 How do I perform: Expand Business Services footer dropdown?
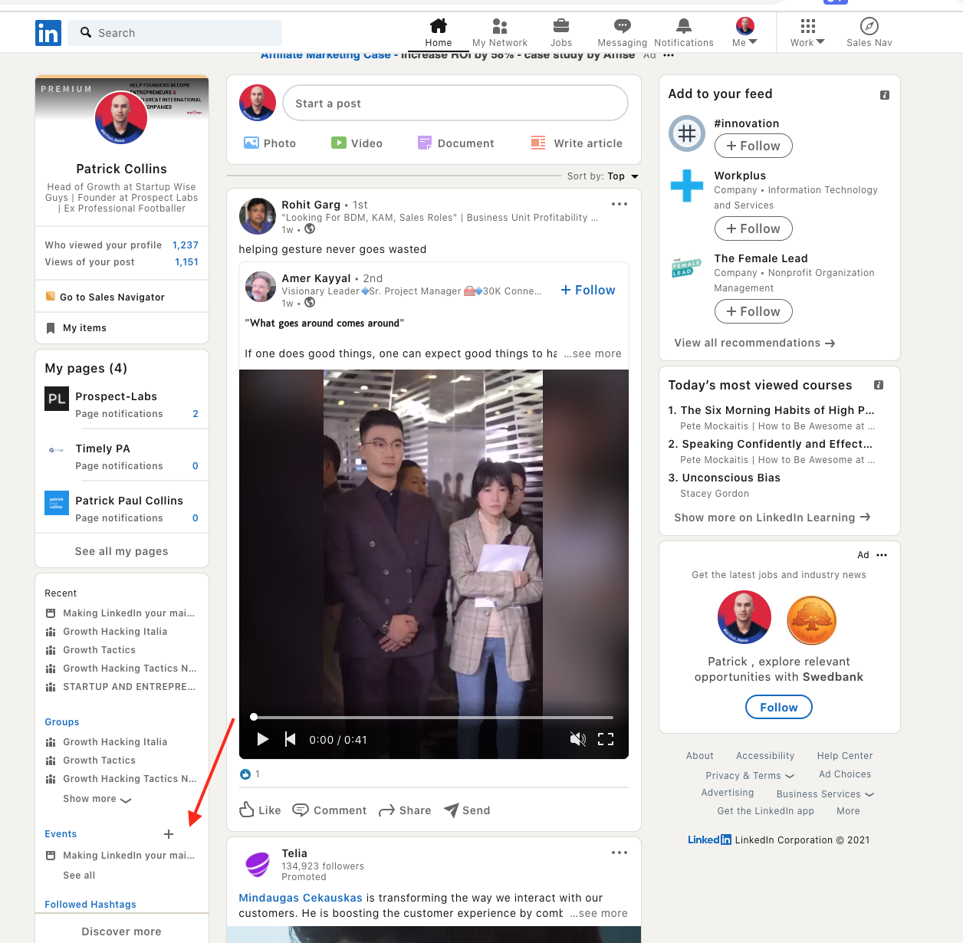825,794
